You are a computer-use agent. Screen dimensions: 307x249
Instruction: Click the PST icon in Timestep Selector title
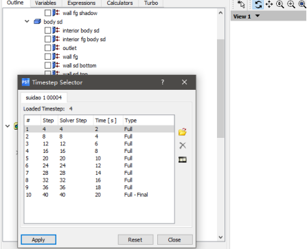coord(25,82)
